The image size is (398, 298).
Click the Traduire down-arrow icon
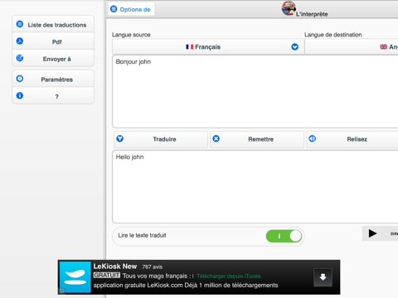click(120, 138)
